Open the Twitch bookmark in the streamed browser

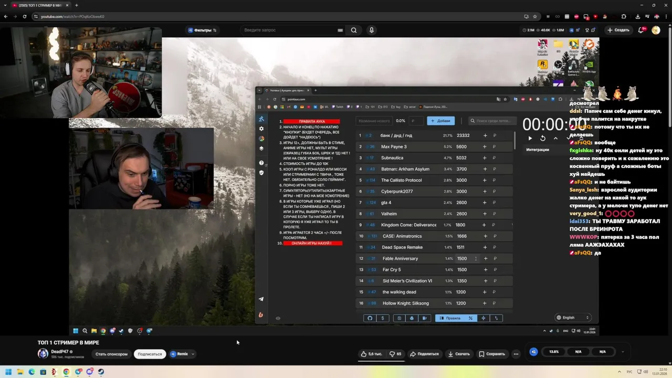pyautogui.click(x=337, y=107)
